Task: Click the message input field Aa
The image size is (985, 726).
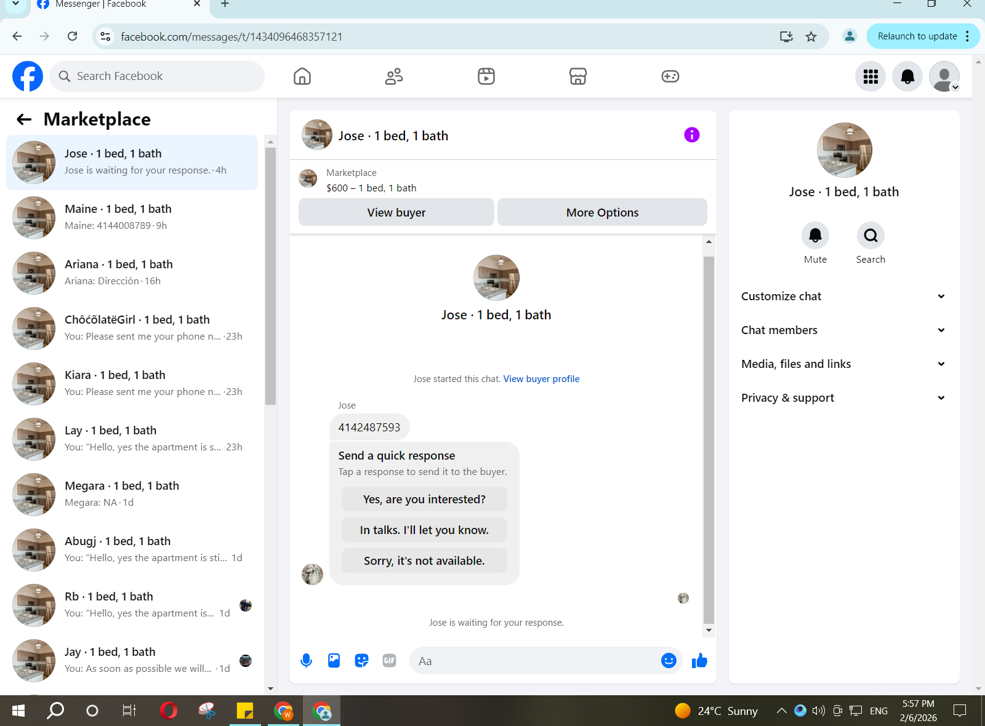Action: pyautogui.click(x=536, y=661)
